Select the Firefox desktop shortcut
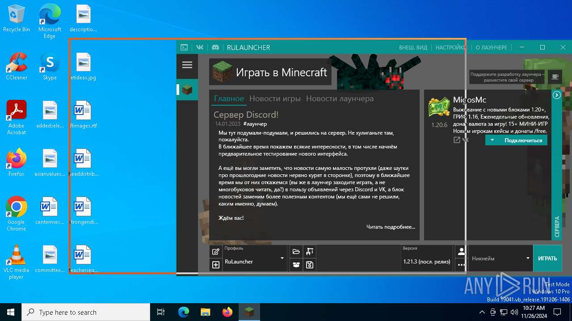 click(x=17, y=163)
